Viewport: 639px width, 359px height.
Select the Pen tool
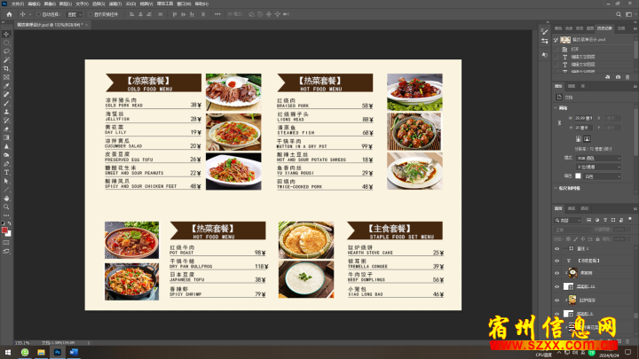(x=6, y=164)
